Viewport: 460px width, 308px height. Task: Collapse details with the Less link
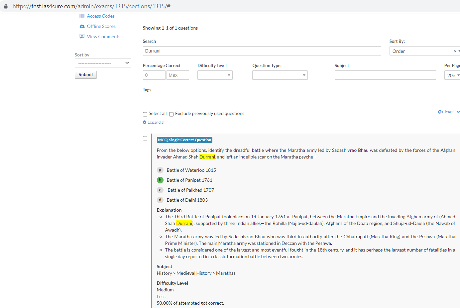tap(161, 296)
